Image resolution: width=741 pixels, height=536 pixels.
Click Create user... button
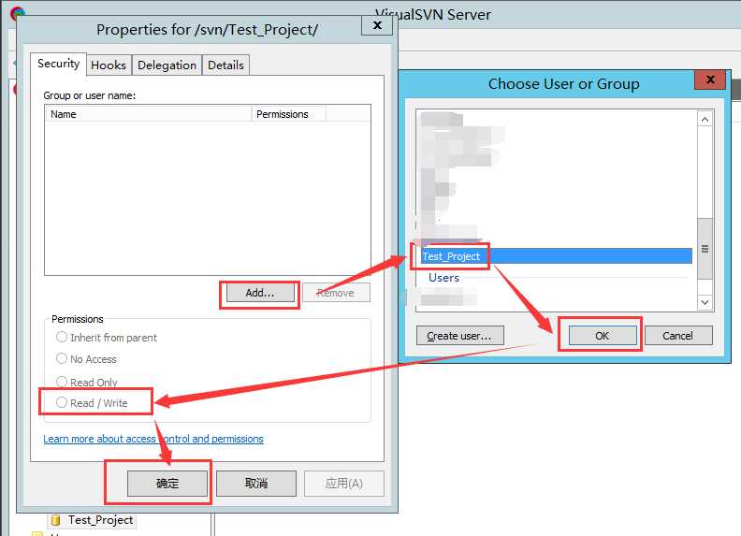pos(459,336)
